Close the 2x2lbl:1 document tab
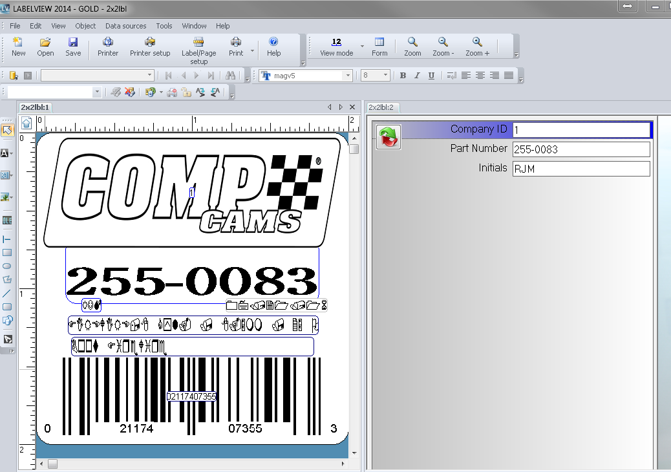The height and width of the screenshot is (472, 671). click(352, 107)
